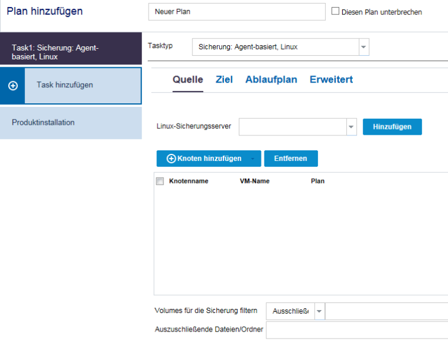Expand the arrow next to Knoten hinzufügen
Viewport: 448px width, 360px height.
click(253, 159)
